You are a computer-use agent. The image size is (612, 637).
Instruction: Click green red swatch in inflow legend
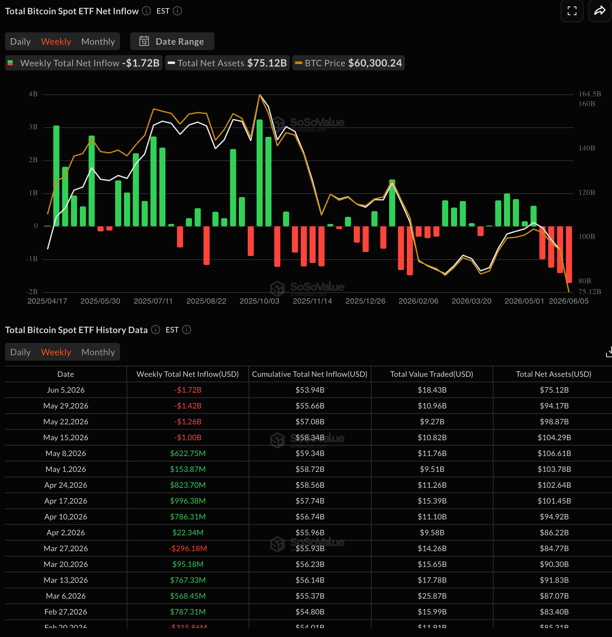pos(10,63)
